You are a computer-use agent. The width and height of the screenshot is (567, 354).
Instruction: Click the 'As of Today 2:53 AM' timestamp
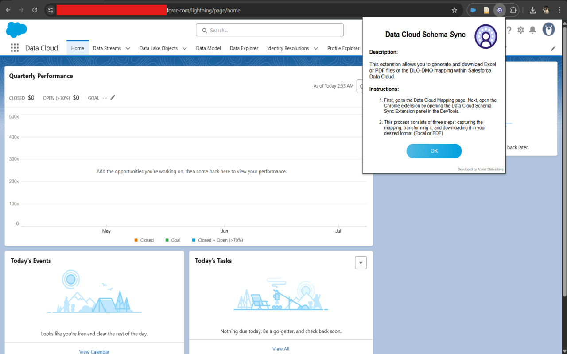pyautogui.click(x=334, y=86)
